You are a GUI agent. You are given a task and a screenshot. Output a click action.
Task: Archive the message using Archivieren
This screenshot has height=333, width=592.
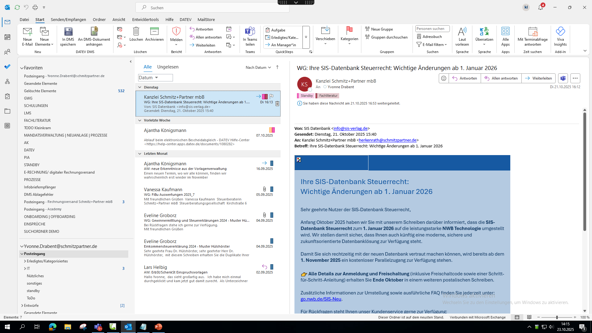coord(154,34)
